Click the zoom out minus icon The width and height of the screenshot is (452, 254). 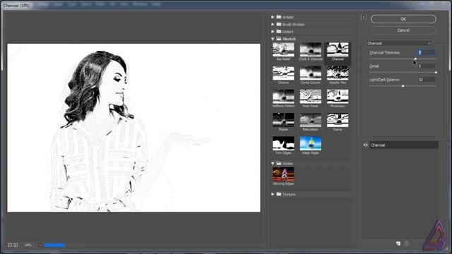(x=10, y=245)
